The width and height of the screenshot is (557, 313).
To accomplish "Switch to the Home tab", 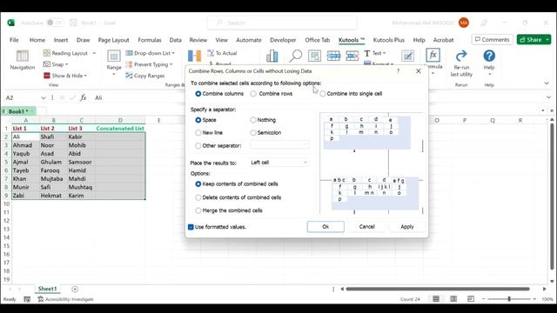I will point(37,40).
